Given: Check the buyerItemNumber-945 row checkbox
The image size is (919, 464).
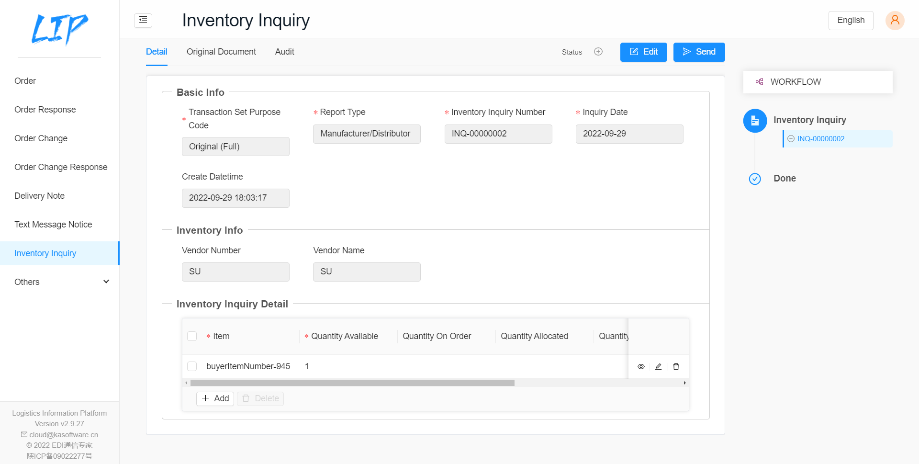Looking at the screenshot, I should pos(192,366).
